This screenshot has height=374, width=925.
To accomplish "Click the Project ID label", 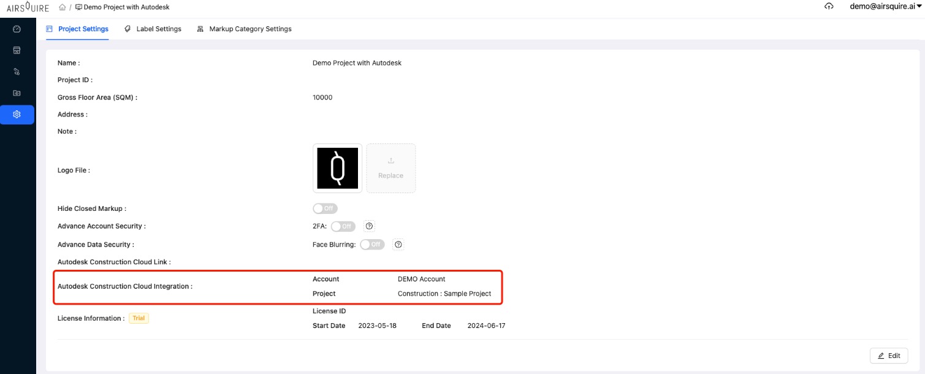I will (x=75, y=80).
